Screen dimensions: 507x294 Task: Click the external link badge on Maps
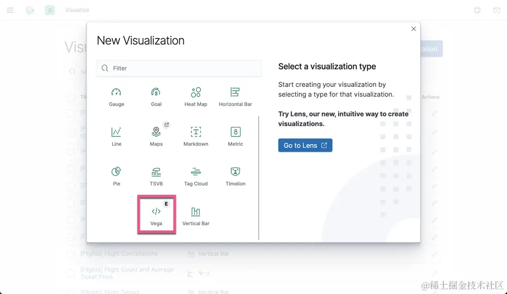click(167, 125)
